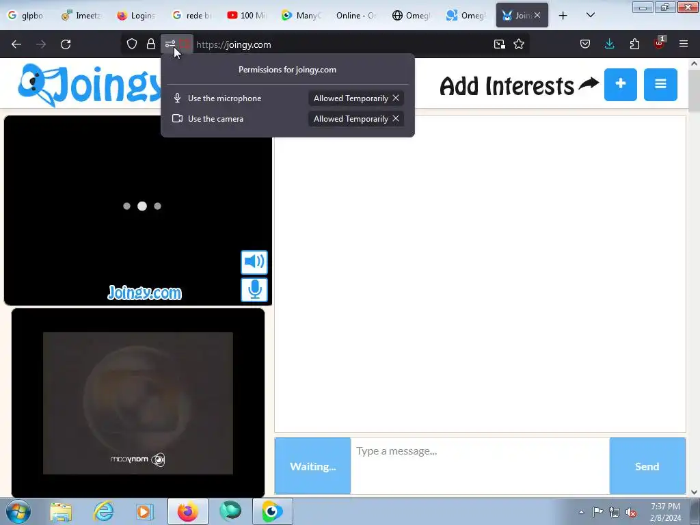Switch to the Imeetzu tab

(x=82, y=16)
